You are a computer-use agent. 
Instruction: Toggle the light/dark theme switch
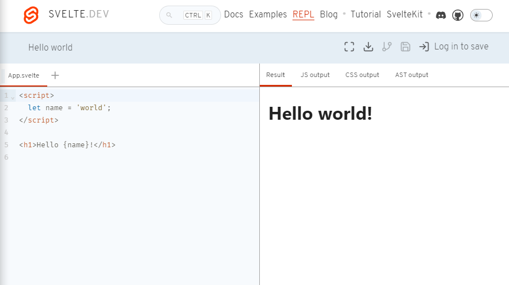[481, 15]
